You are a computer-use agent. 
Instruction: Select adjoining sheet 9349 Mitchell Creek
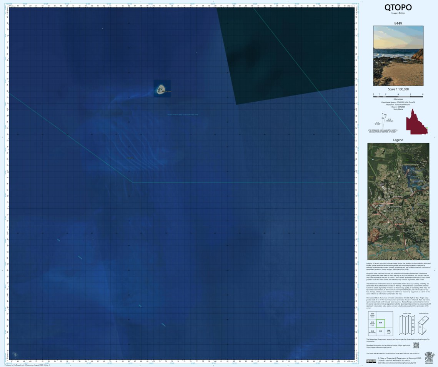click(x=372, y=323)
